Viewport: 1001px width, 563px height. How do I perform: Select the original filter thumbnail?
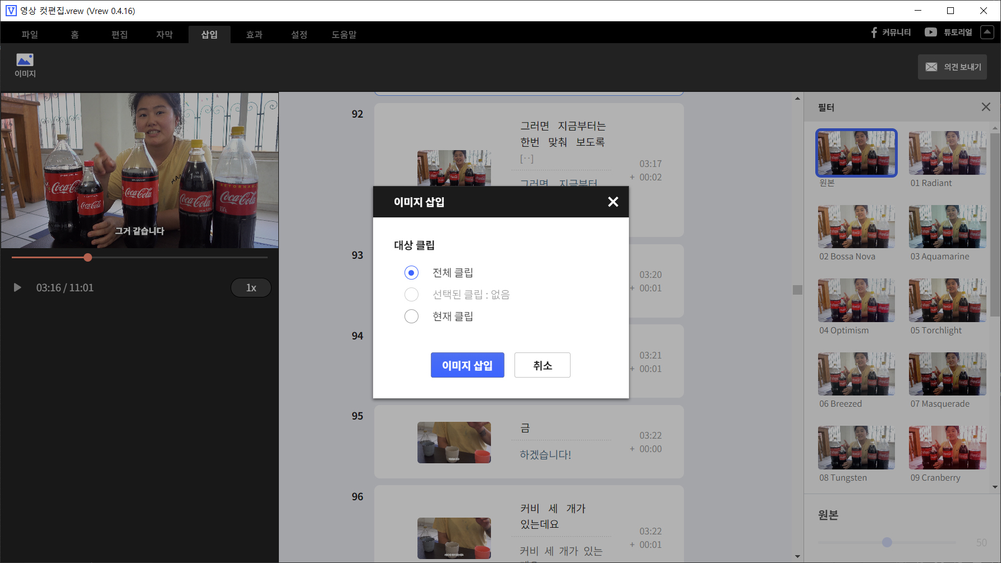click(x=856, y=153)
